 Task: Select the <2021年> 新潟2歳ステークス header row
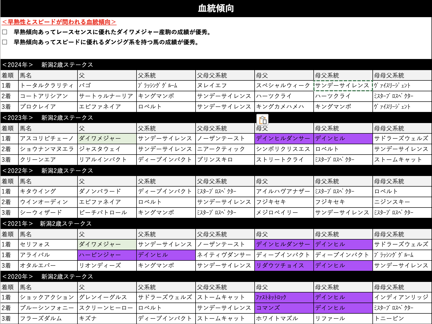click(x=216, y=223)
